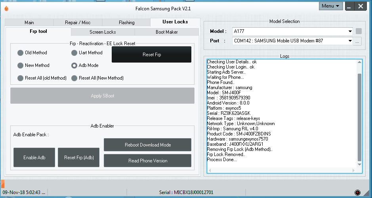Open the Menu dropdown button
This screenshot has width=372, height=198.
point(331,6)
